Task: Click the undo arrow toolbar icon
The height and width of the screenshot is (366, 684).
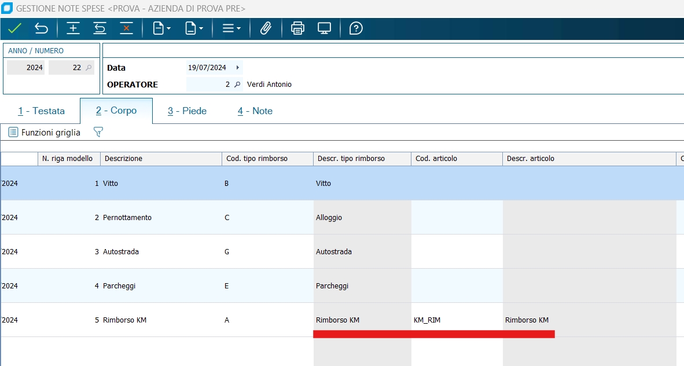Action: (x=42, y=28)
